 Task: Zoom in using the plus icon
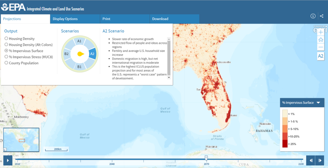(x=321, y=32)
